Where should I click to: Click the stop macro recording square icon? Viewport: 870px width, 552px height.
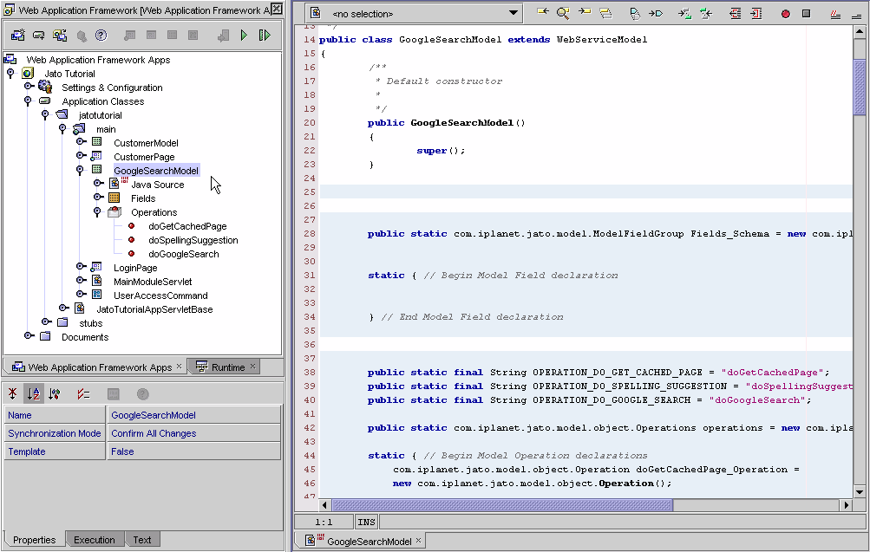(x=807, y=13)
